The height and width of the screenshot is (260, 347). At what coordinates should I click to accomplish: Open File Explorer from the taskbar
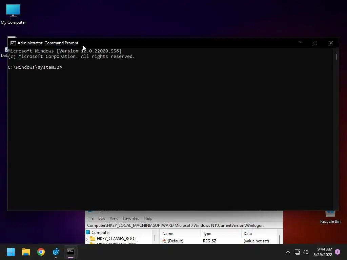26,252
